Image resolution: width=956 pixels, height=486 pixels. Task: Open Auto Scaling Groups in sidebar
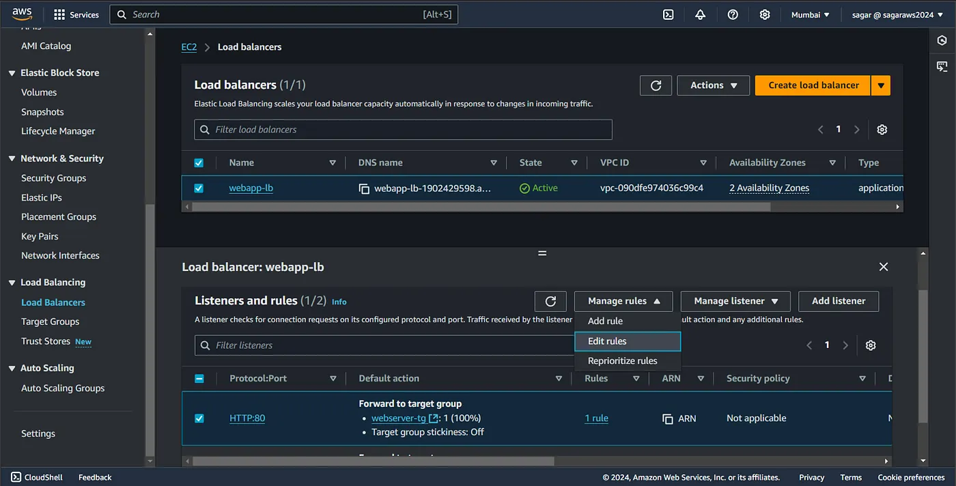pyautogui.click(x=63, y=388)
